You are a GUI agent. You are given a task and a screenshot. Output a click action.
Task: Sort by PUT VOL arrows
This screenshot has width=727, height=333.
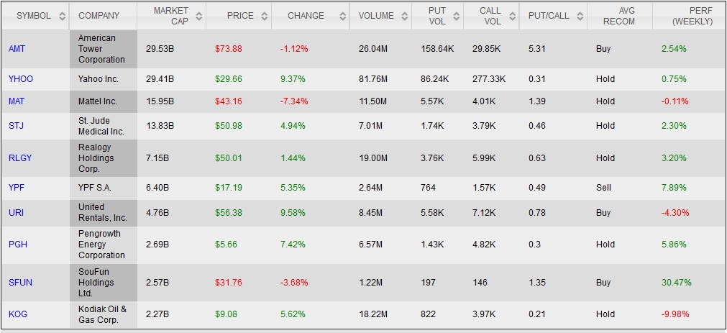pyautogui.click(x=456, y=16)
